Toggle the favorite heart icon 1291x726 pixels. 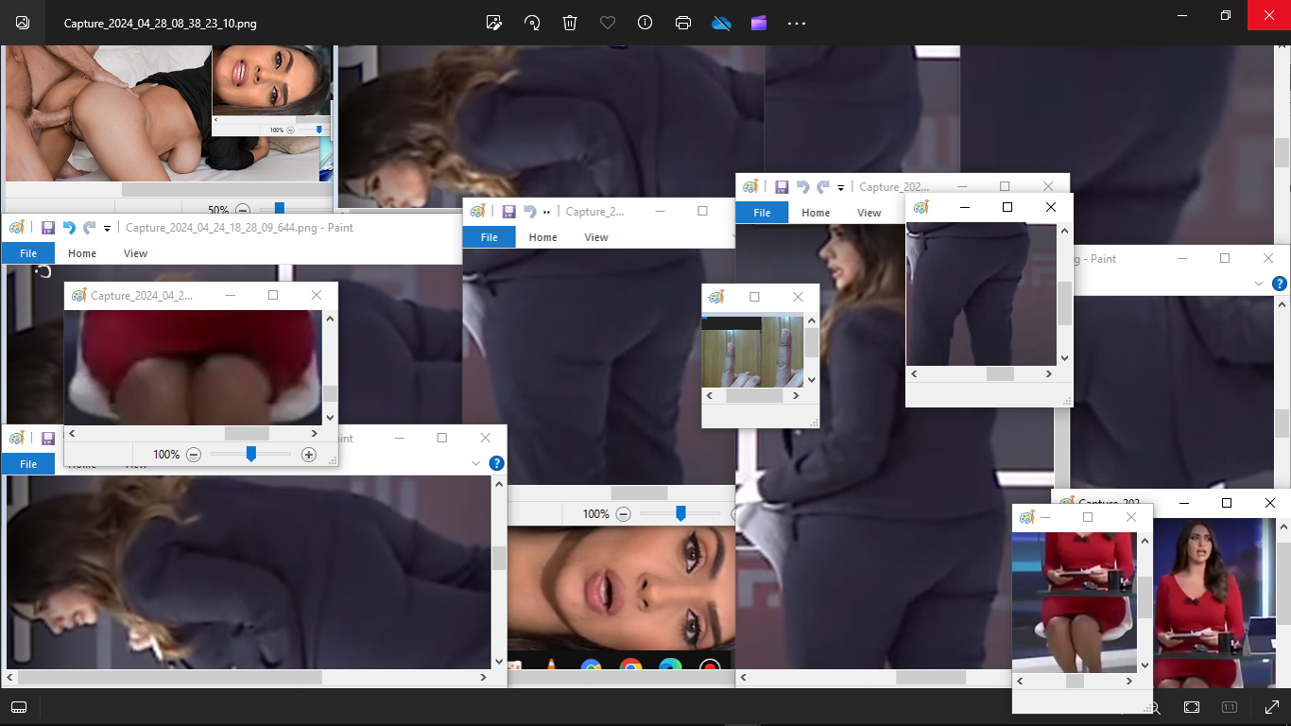608,23
